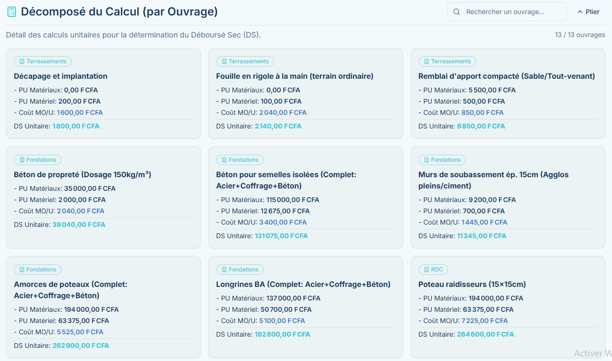Click the Fondations tag on Béton de propreté card
The width and height of the screenshot is (612, 361).
tap(37, 160)
